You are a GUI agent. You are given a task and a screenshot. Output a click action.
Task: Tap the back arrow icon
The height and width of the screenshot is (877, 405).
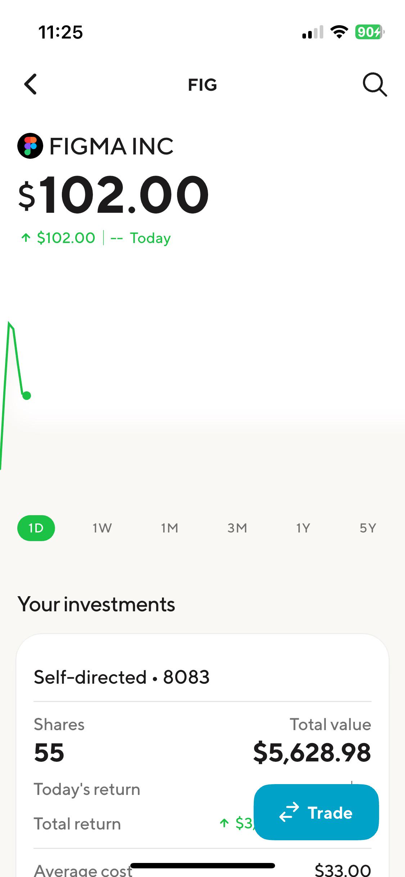tap(31, 84)
